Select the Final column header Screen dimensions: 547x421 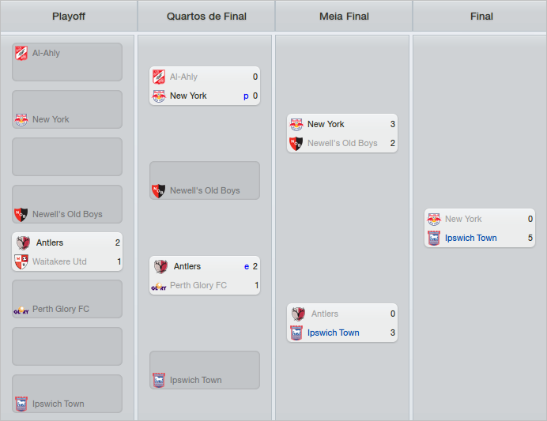coord(481,16)
